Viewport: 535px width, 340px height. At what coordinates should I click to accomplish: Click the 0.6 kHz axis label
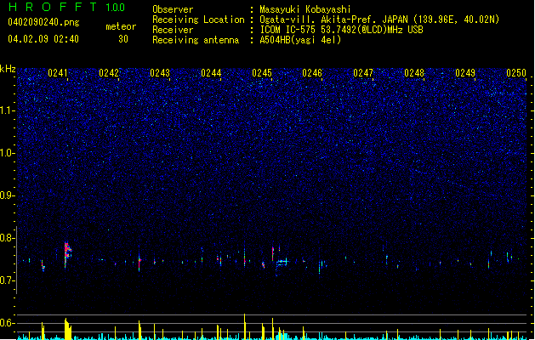click(x=8, y=323)
